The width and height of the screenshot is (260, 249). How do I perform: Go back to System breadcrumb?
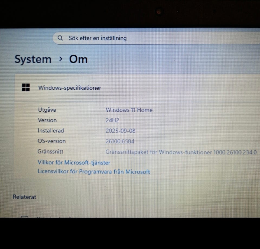click(x=33, y=59)
